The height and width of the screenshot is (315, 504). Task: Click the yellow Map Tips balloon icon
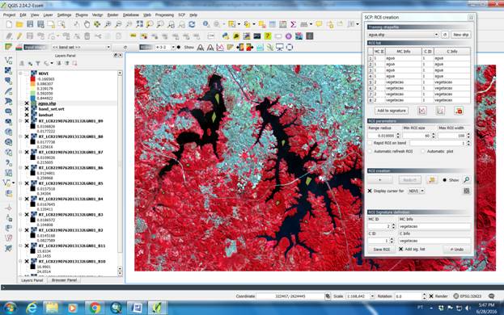point(319,24)
